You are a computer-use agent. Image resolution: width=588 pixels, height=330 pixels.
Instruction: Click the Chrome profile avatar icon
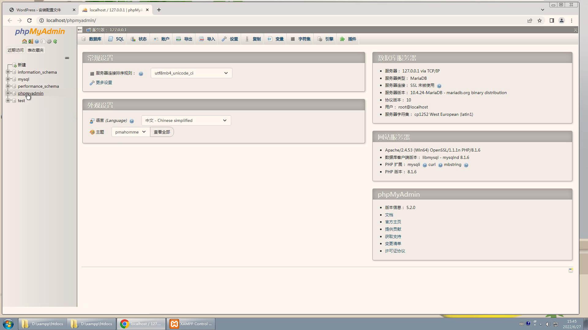pyautogui.click(x=562, y=20)
